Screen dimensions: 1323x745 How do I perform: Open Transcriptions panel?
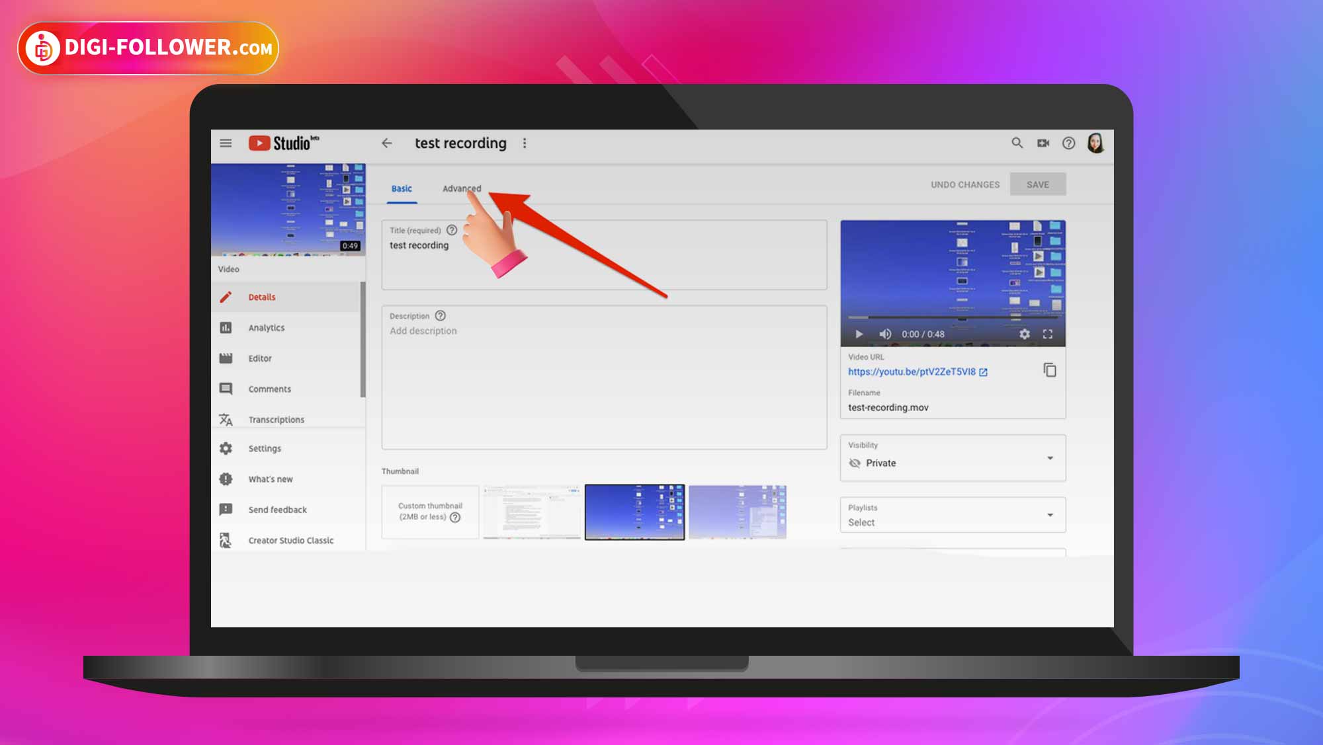[277, 419]
